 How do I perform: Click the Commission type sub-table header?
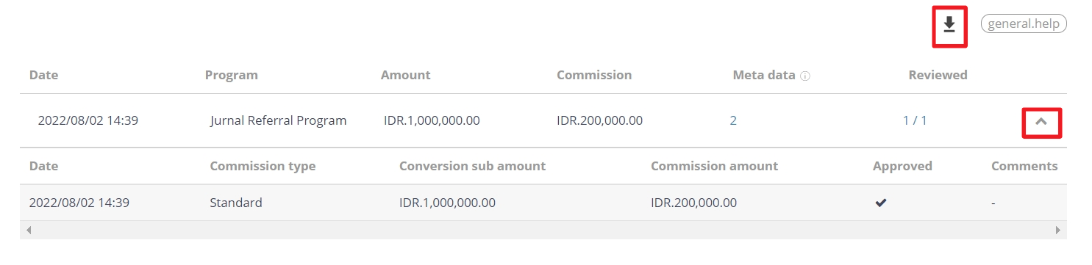(263, 166)
